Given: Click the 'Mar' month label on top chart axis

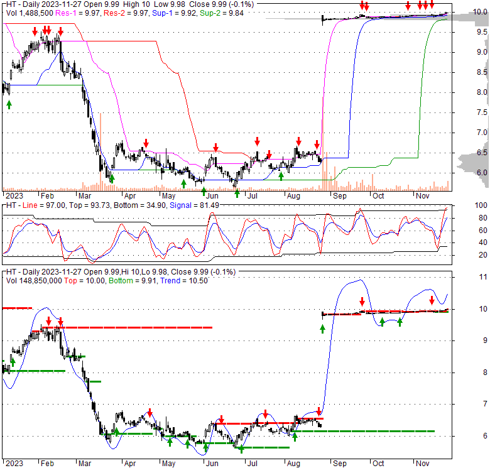Looking at the screenshot, I should [x=85, y=196].
